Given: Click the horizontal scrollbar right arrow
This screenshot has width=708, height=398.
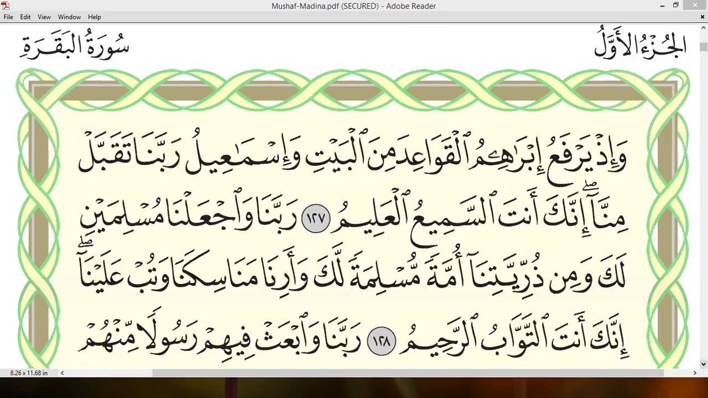Looking at the screenshot, I should pos(695,373).
